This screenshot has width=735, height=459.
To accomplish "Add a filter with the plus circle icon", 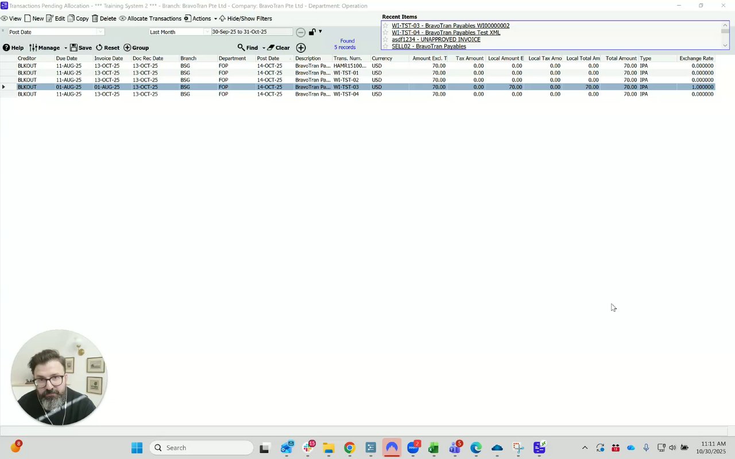I will (x=301, y=48).
